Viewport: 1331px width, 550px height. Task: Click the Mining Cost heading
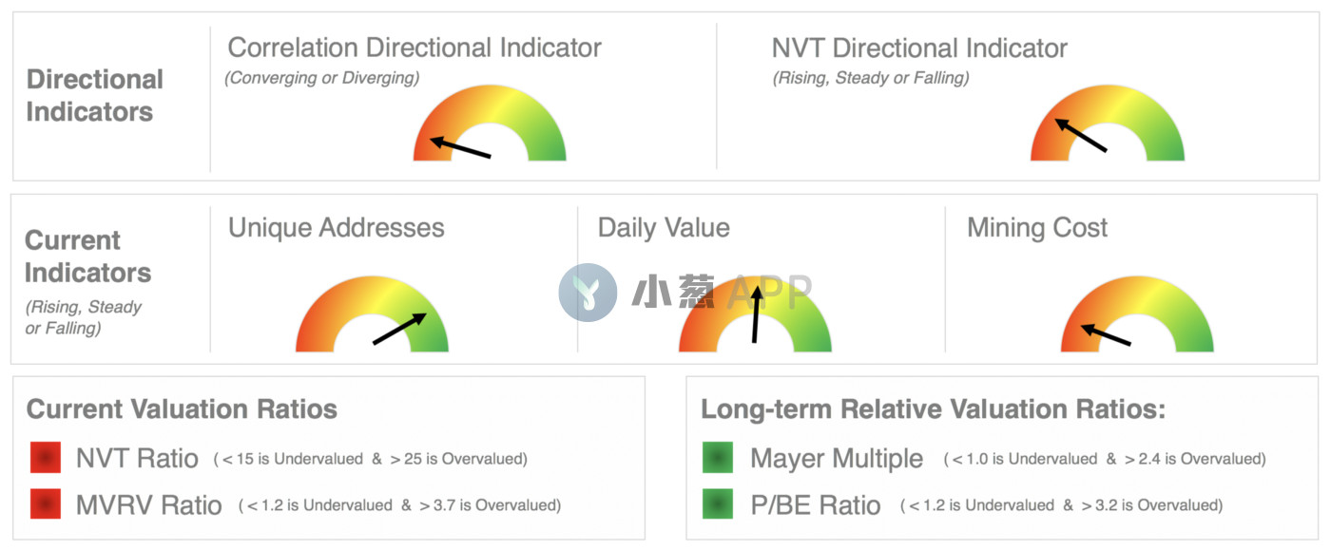pos(1037,228)
